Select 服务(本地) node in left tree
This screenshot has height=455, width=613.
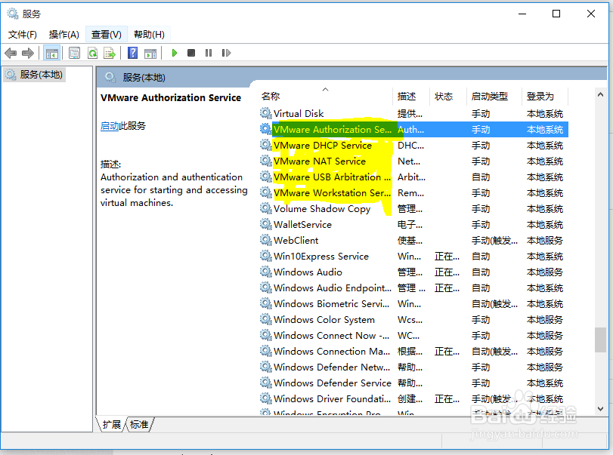click(x=35, y=75)
